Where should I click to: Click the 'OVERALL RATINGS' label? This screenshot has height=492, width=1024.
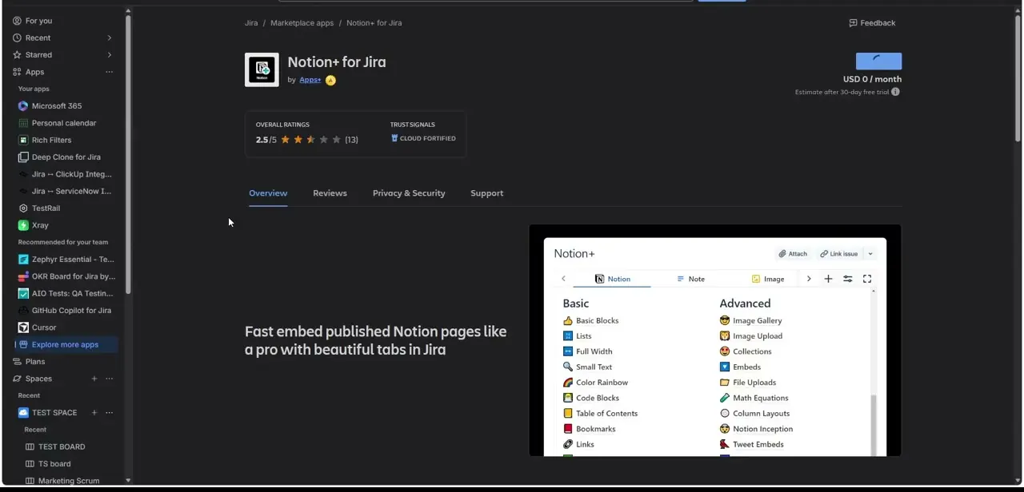click(x=282, y=125)
